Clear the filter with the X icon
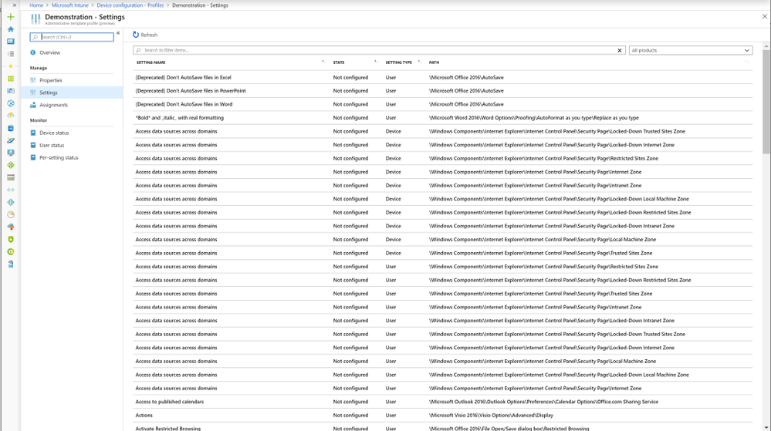The height and width of the screenshot is (431, 771). (x=620, y=50)
